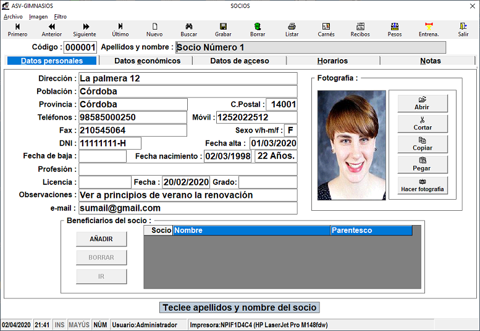Open the Filtro menu
The height and width of the screenshot is (331, 480).
coord(61,17)
